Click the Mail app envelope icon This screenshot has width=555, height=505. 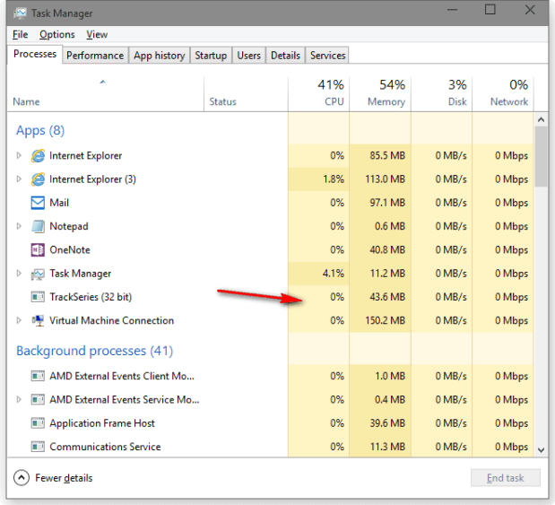click(x=38, y=203)
